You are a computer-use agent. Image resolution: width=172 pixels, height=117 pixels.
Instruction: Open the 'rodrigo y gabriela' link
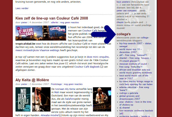click(129, 93)
